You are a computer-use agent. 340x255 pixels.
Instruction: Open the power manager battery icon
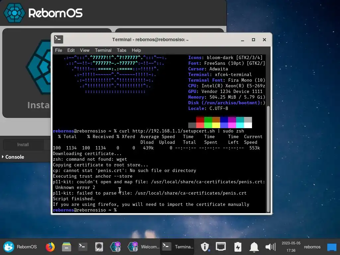coord(238,247)
